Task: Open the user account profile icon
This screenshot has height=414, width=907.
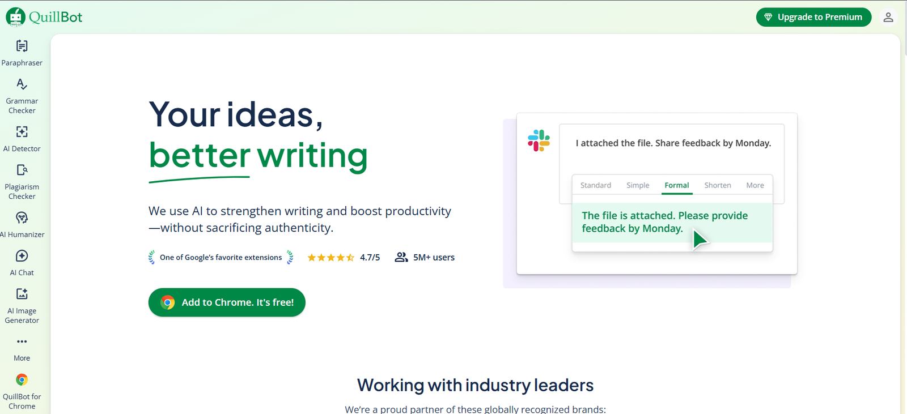Action: coord(888,17)
